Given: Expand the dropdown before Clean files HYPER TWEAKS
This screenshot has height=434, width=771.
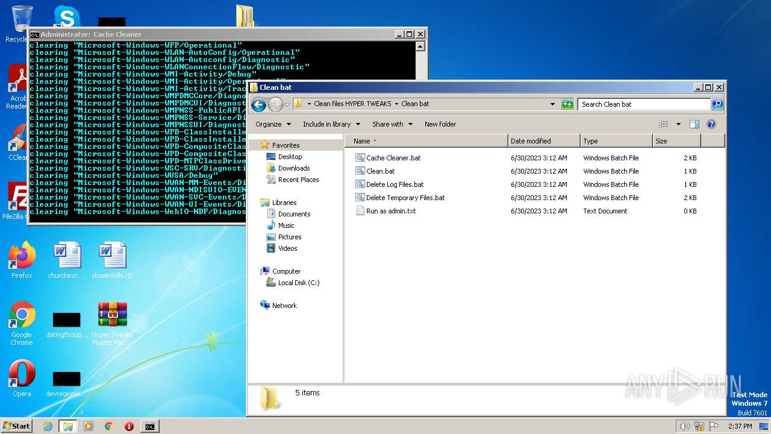Looking at the screenshot, I should [309, 104].
